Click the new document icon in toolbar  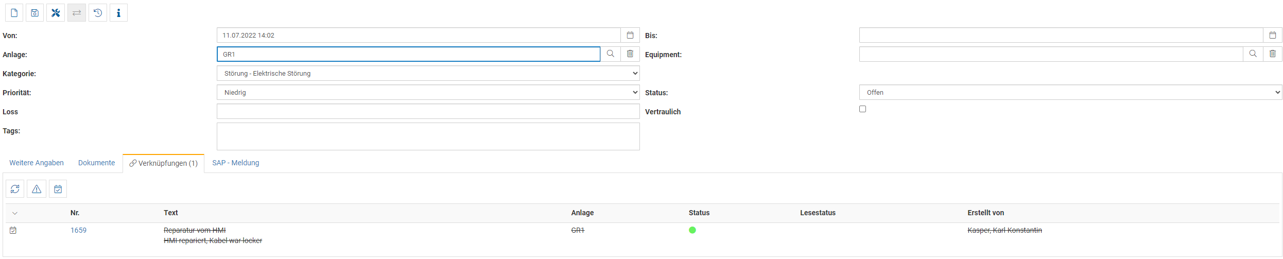[14, 13]
